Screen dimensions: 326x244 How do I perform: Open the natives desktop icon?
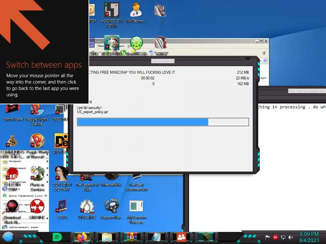[x=161, y=45]
